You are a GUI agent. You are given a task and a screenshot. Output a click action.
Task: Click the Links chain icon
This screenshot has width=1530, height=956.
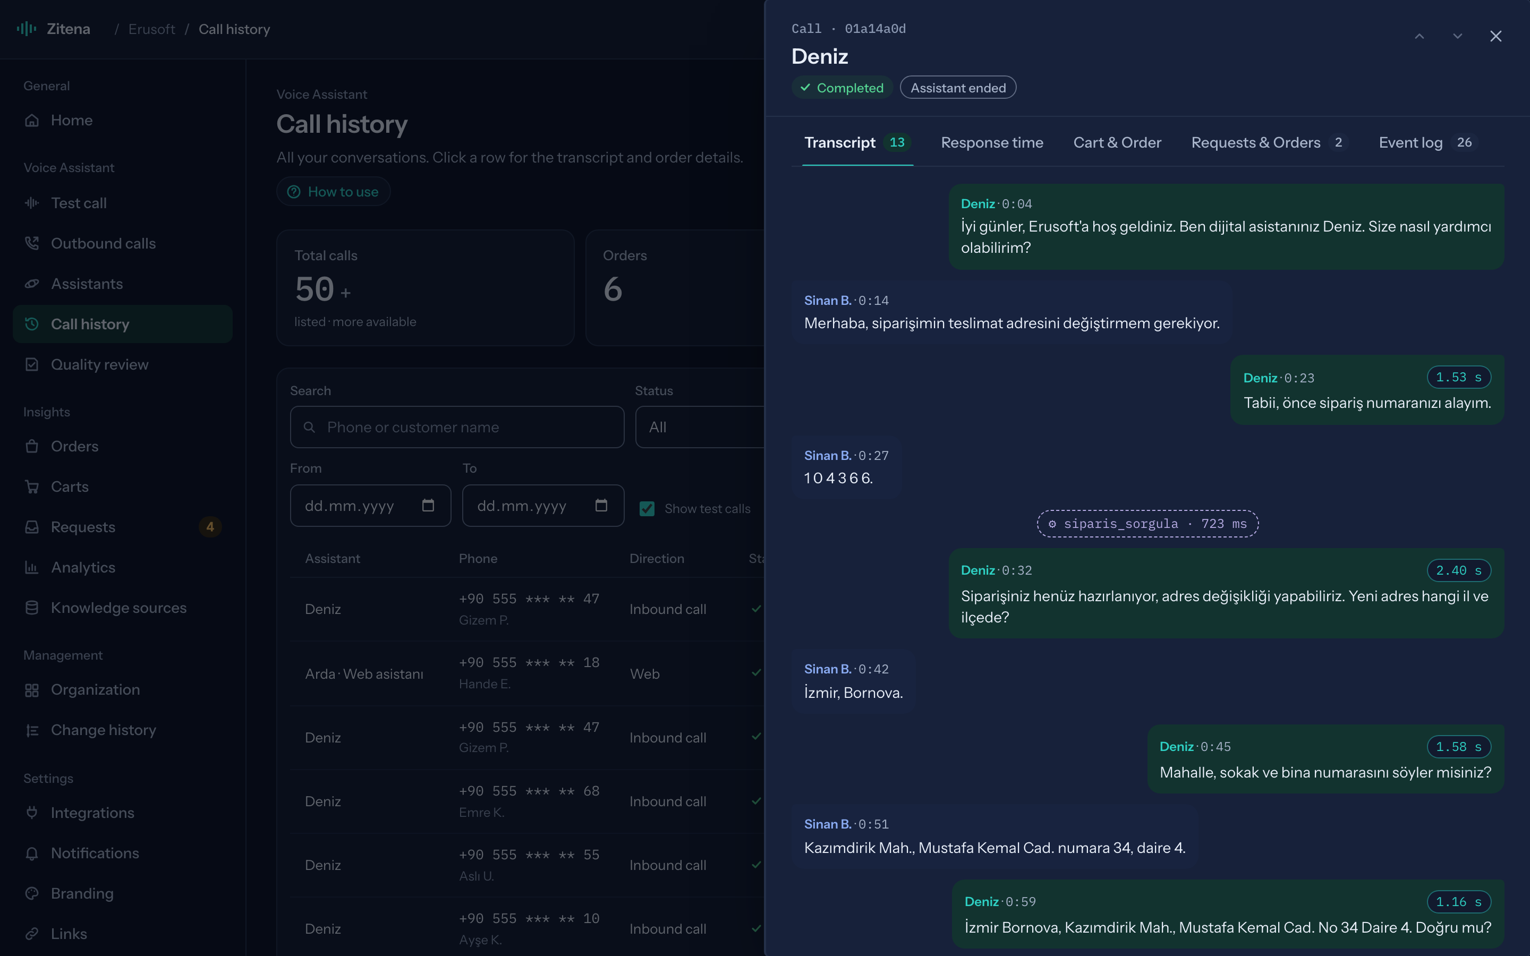[32, 934]
